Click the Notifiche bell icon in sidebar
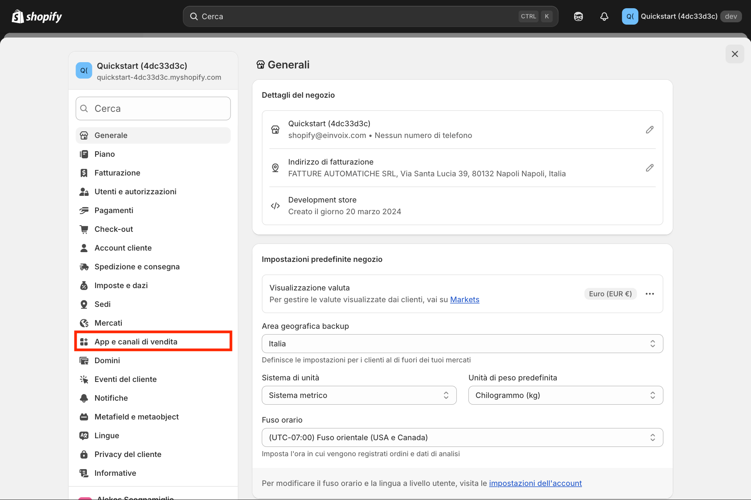 click(x=84, y=398)
